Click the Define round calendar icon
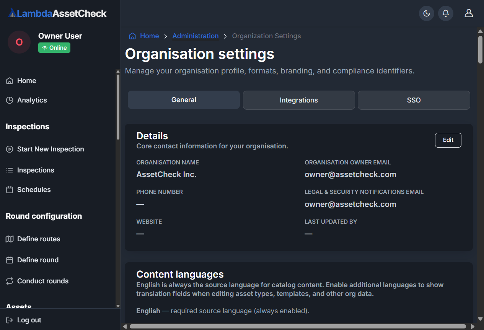The image size is (484, 330). pos(10,260)
